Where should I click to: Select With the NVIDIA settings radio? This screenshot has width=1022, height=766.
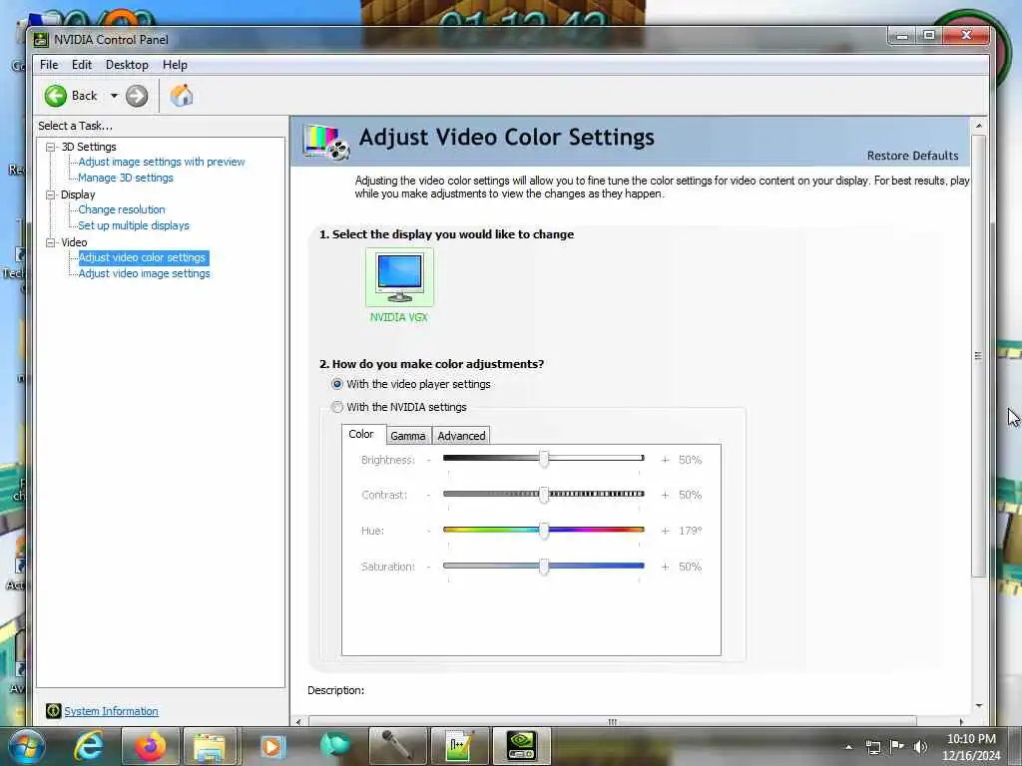tap(337, 407)
